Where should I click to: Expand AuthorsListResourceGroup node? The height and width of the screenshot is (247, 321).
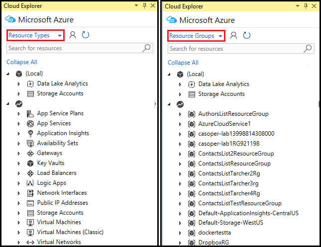point(180,114)
